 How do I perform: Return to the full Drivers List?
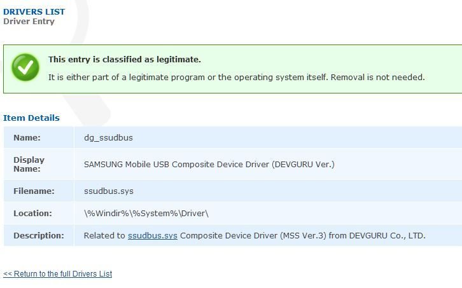[57, 274]
